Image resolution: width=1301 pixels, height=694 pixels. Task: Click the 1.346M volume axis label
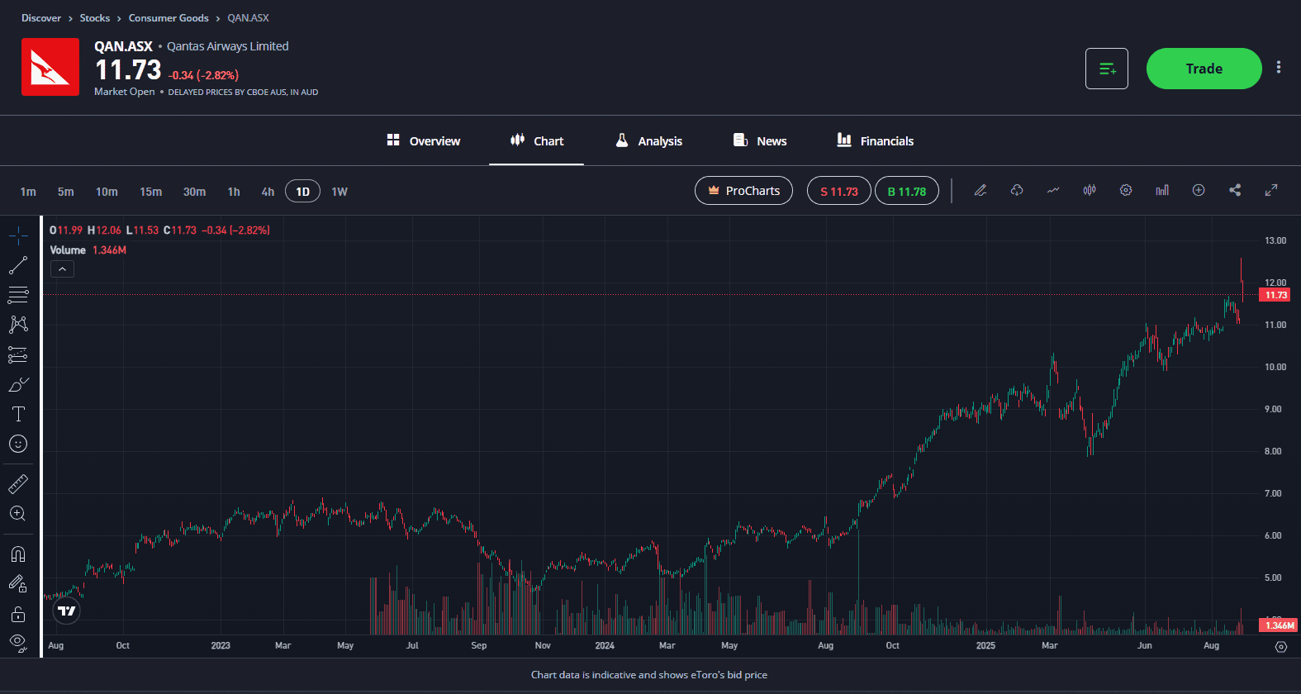pos(1279,625)
